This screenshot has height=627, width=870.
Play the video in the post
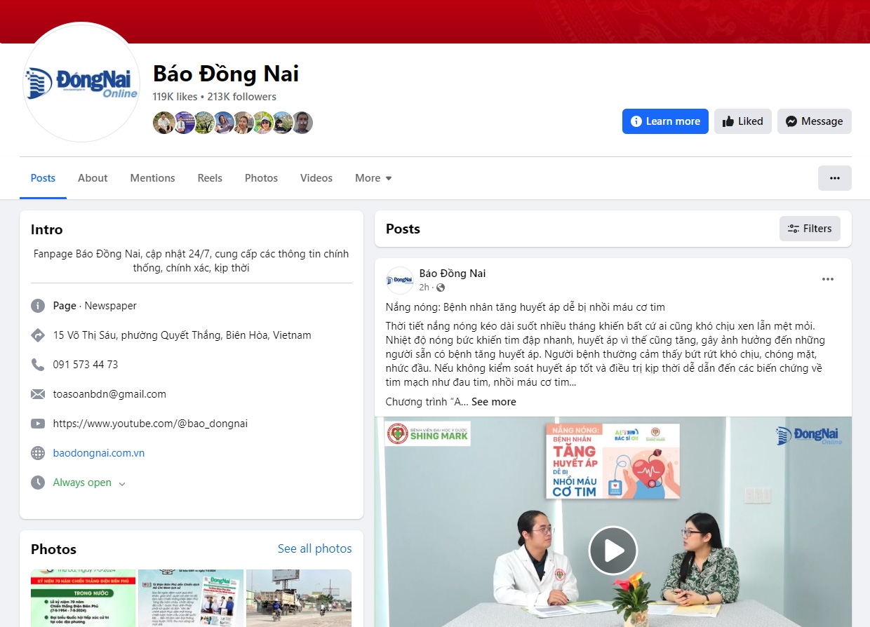(x=613, y=551)
